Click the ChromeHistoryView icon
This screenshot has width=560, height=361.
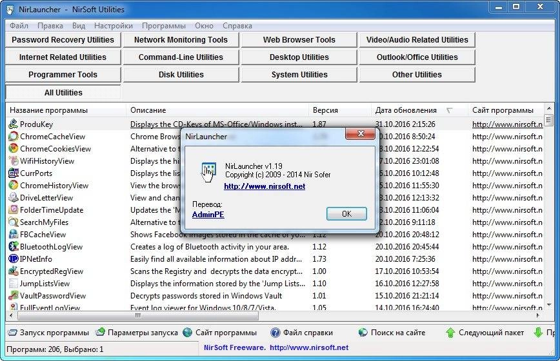click(13, 185)
